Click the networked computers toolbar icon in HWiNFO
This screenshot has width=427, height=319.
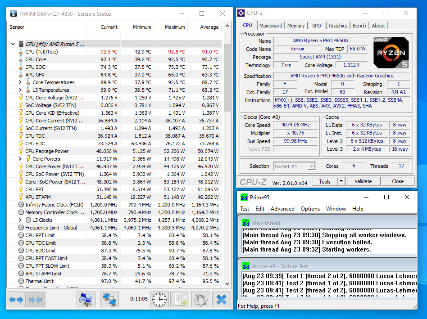coord(109,299)
